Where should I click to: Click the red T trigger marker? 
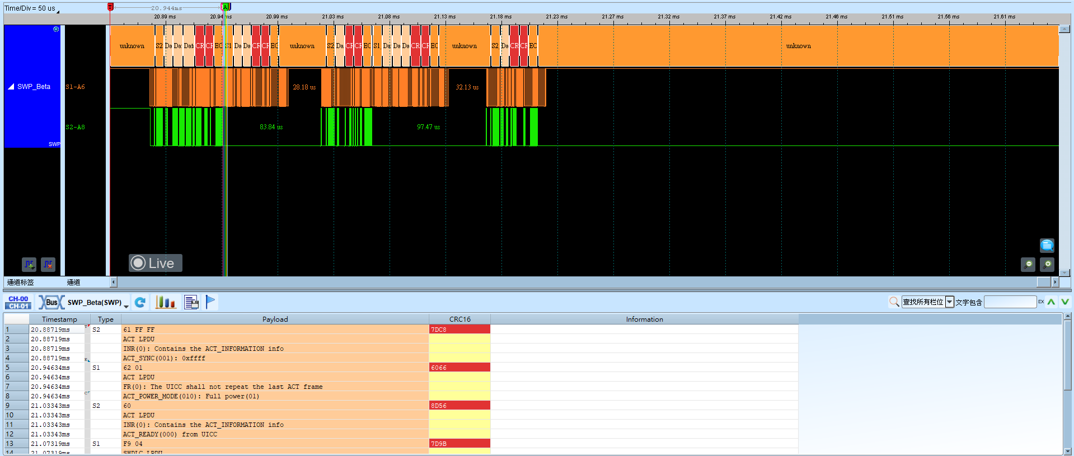click(110, 7)
